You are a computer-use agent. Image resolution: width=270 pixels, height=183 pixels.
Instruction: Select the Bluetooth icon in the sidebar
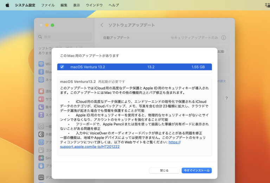pos(41,72)
